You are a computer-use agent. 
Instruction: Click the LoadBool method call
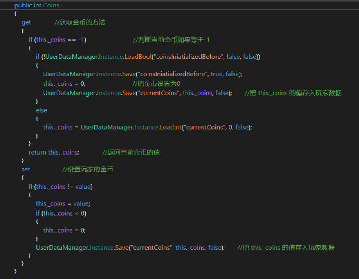coord(140,57)
